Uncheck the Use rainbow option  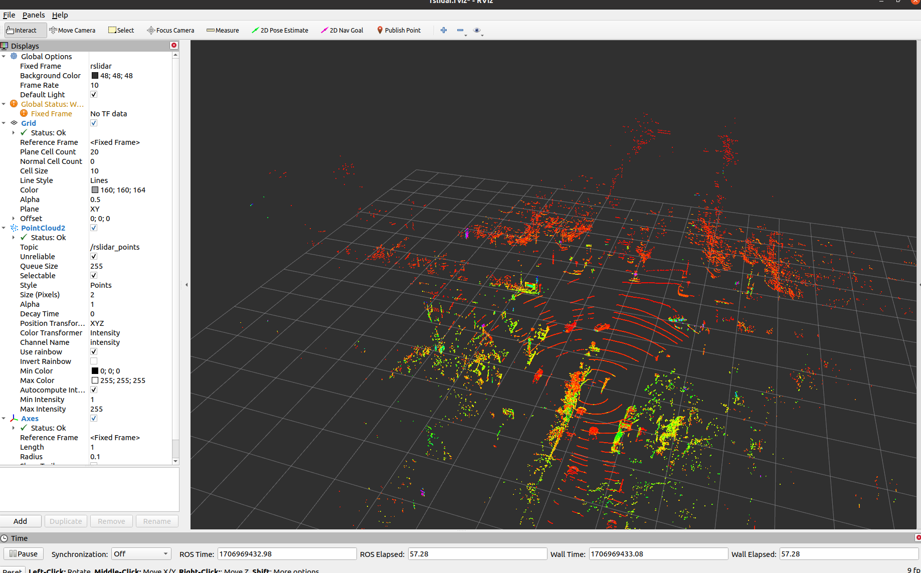(94, 352)
